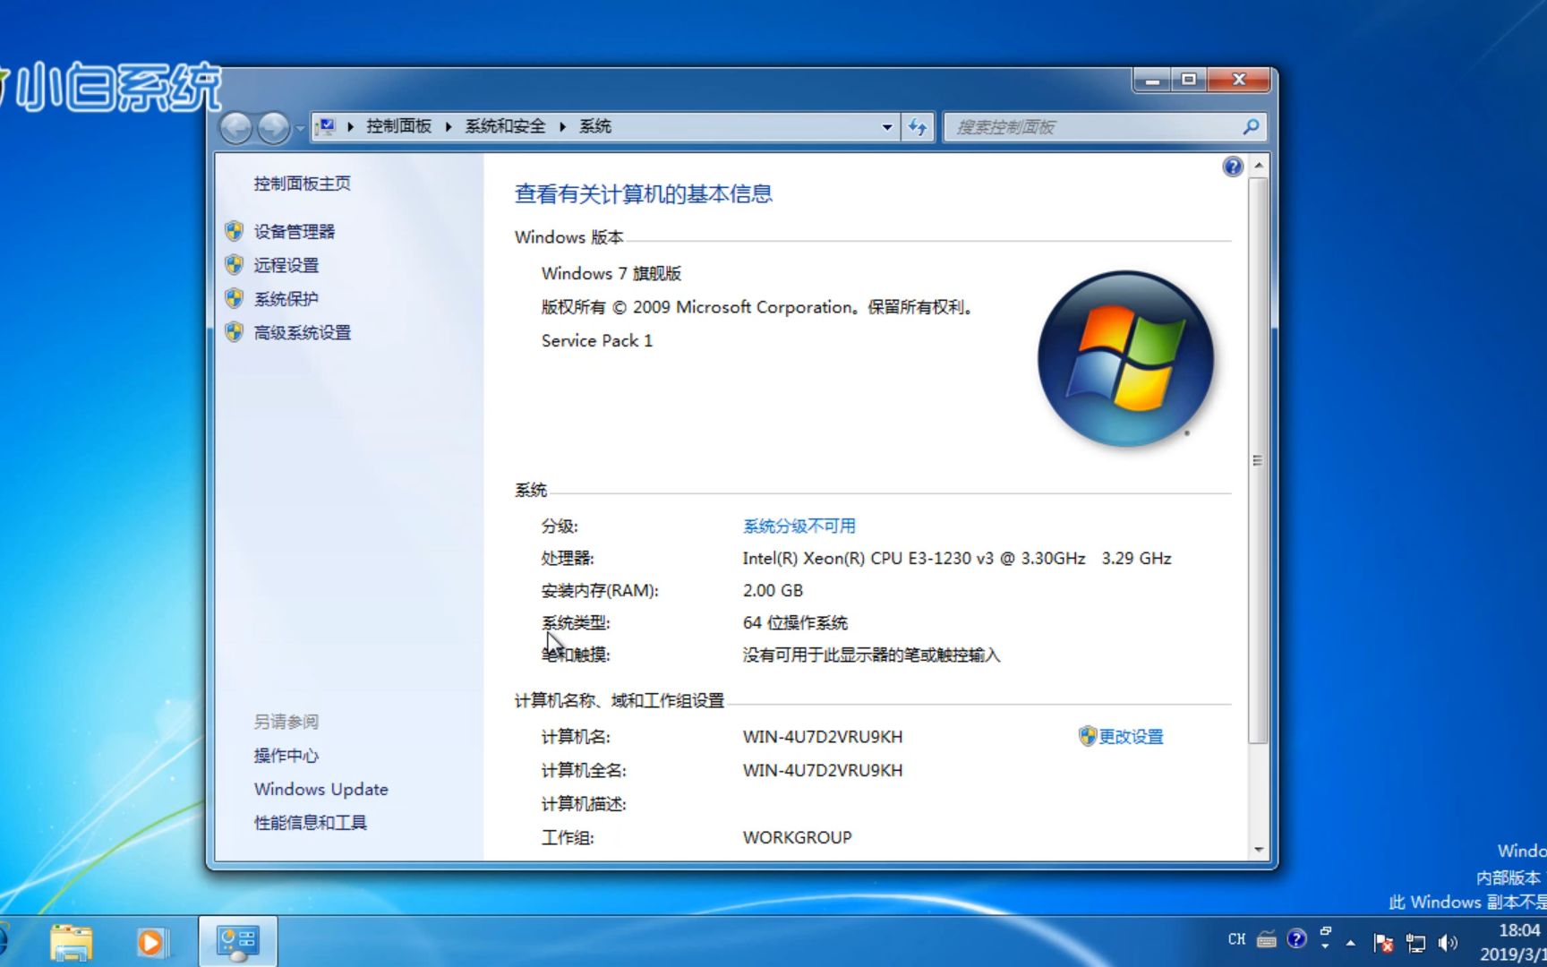Open 系统保护 system protection link

(x=286, y=299)
